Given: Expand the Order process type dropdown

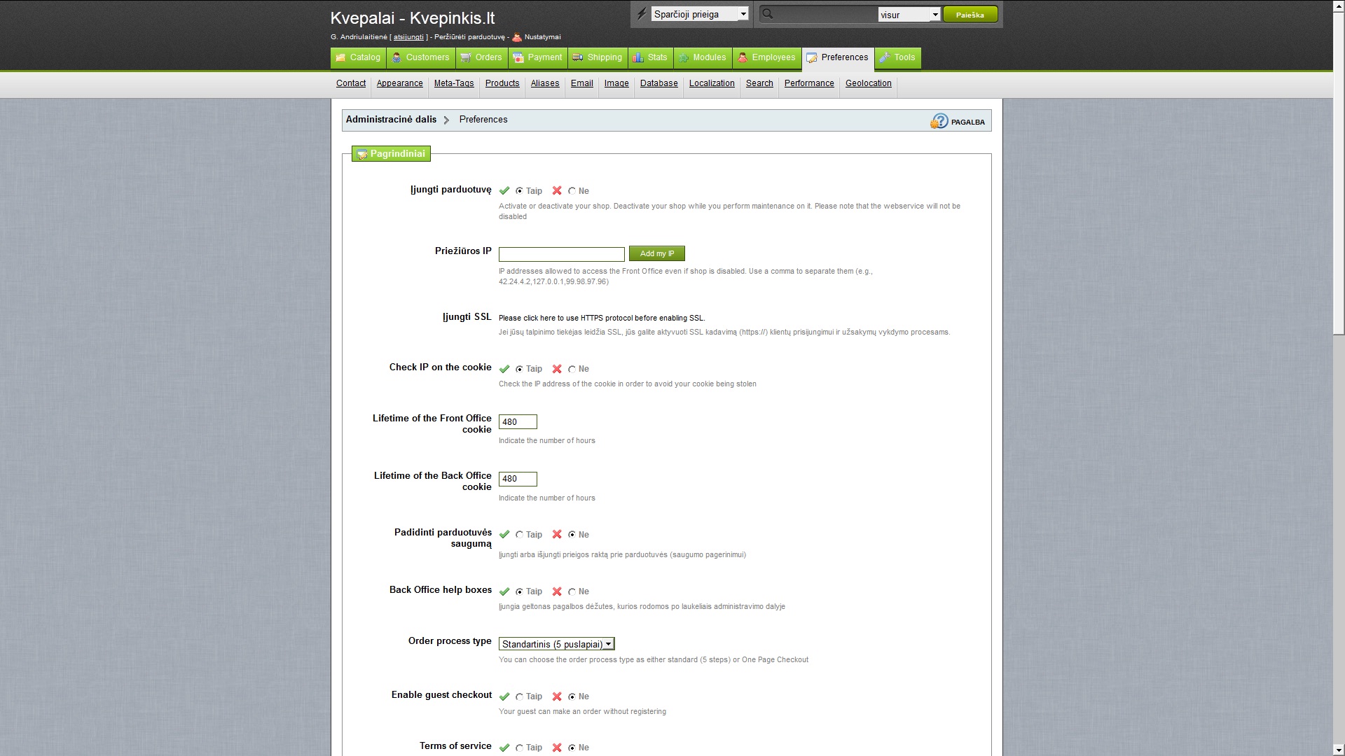Looking at the screenshot, I should pos(557,644).
